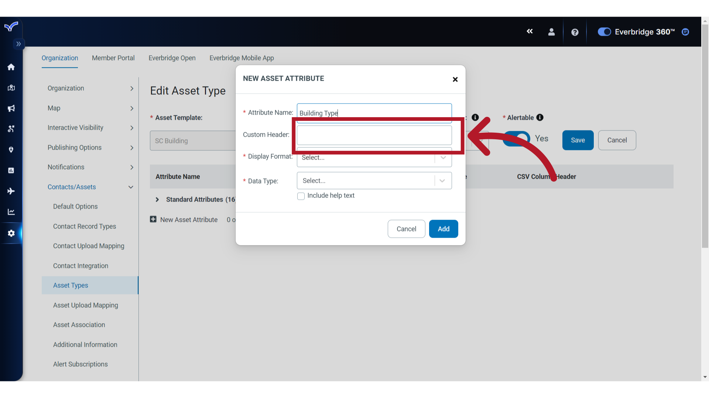This screenshot has width=709, height=398.
Task: Click the Everbridge logo icon top-left
Action: pyautogui.click(x=11, y=26)
